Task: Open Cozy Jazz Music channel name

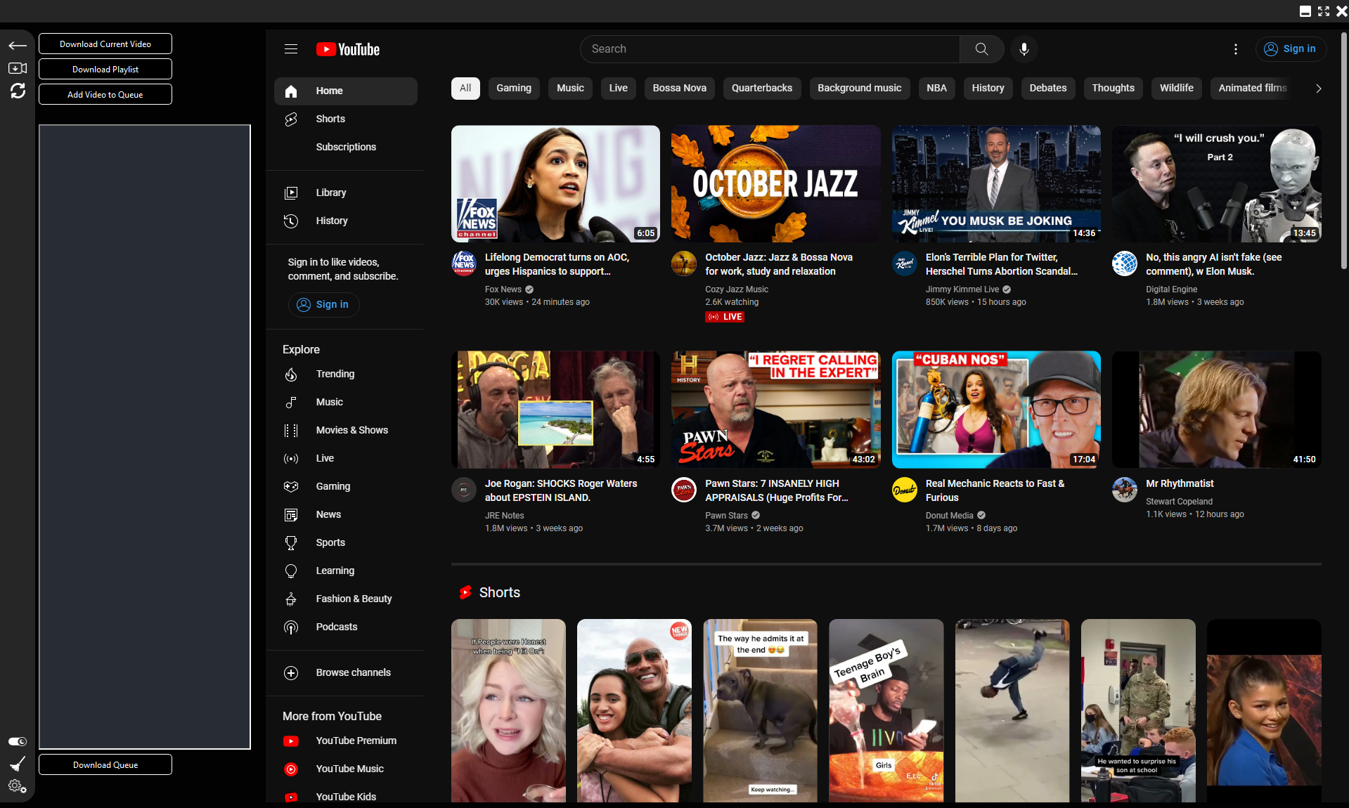Action: pos(737,289)
